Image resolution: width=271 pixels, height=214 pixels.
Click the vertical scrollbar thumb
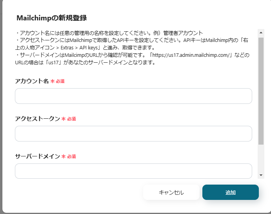[261, 91]
